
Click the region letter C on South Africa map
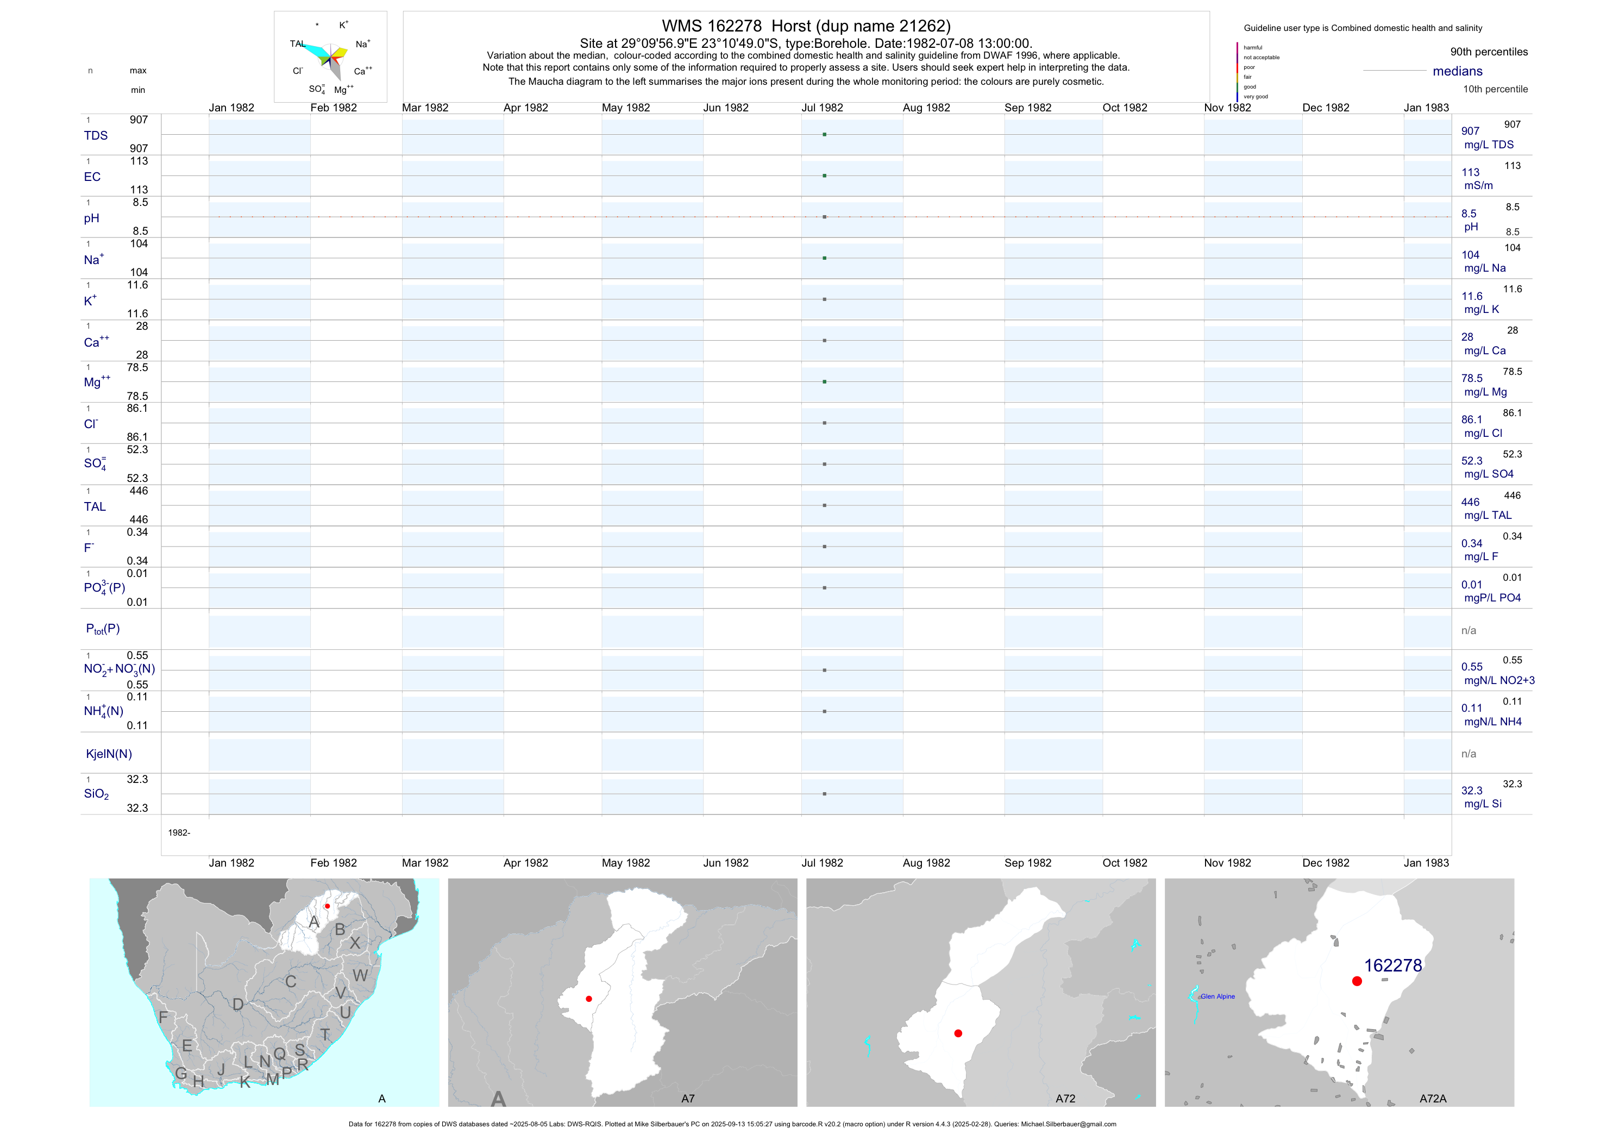[290, 981]
